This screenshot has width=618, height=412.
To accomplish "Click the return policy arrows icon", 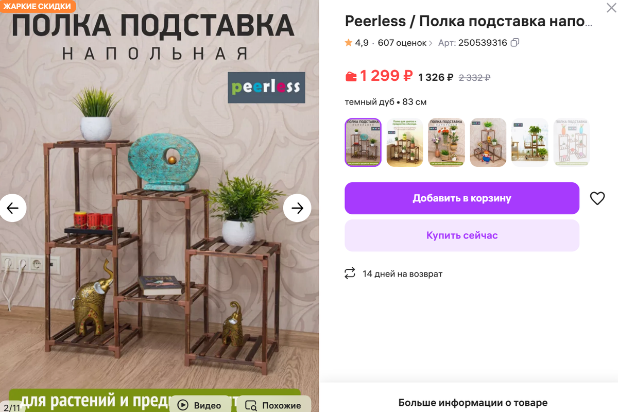I will (x=350, y=273).
